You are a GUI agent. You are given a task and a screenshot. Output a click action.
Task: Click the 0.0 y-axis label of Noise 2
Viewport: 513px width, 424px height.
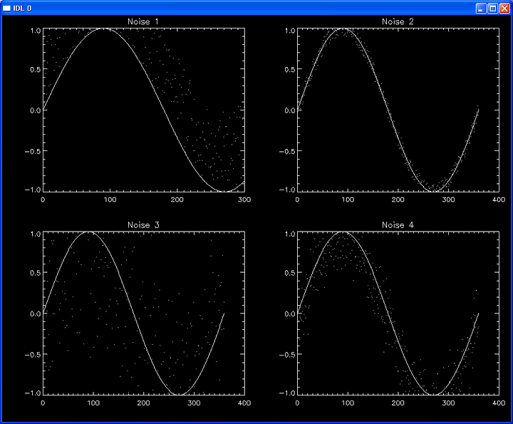click(x=290, y=110)
